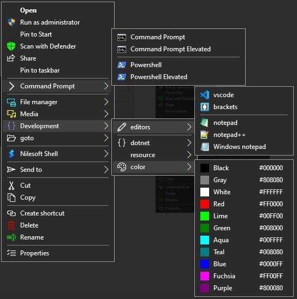Viewport: 297px width, 299px height.
Task: Click the Nilesoft Shell logo icon
Action: coord(11,154)
